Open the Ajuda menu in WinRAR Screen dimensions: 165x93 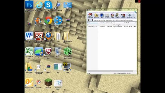118,12
